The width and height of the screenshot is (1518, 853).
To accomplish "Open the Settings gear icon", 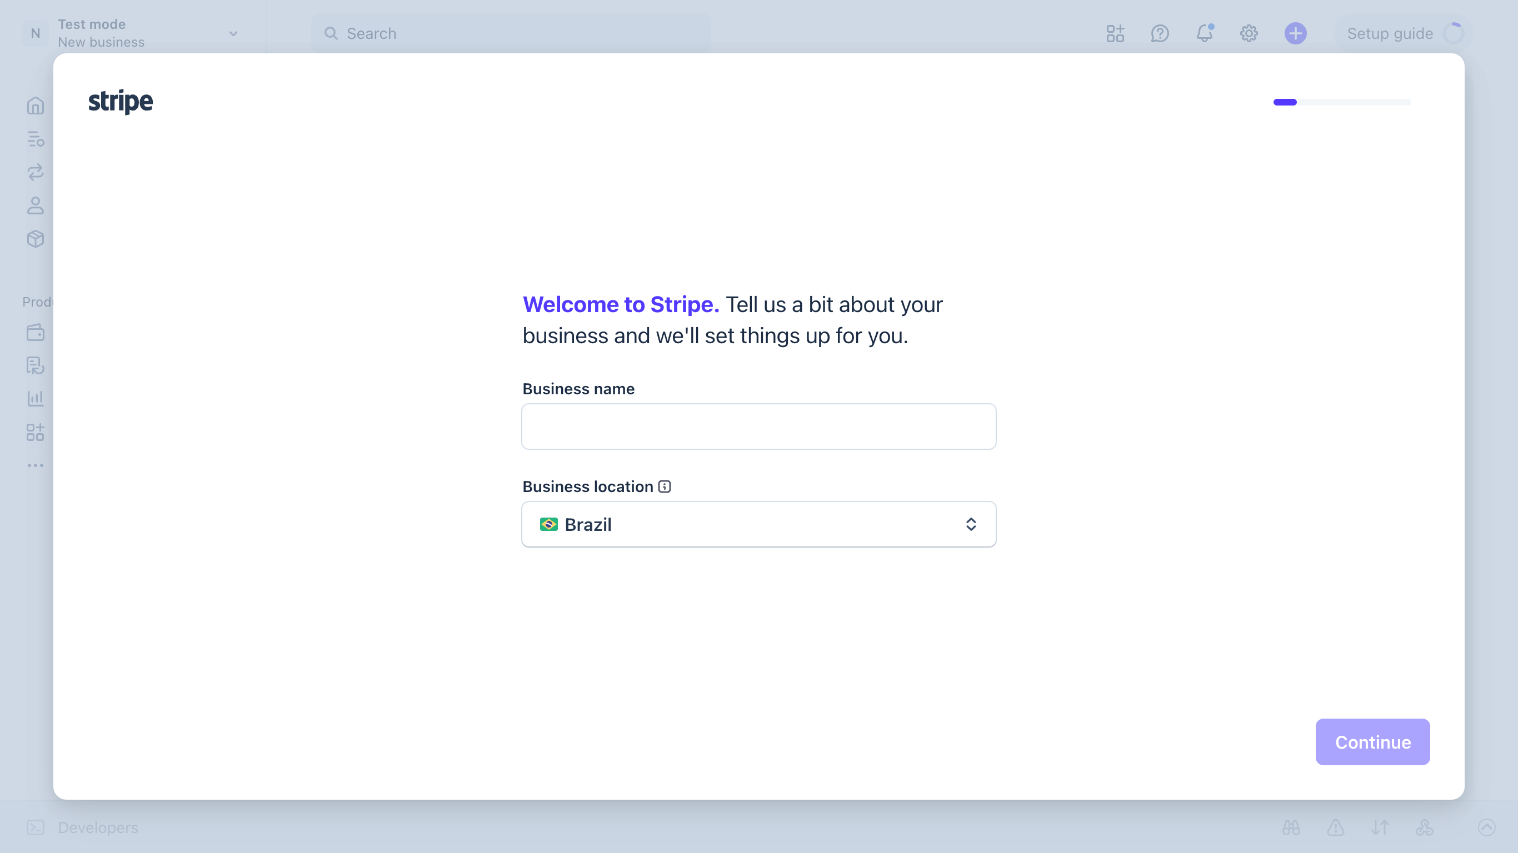I will [1249, 33].
